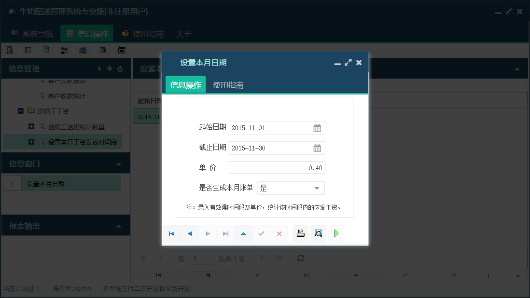Open the print preview icon

318,233
